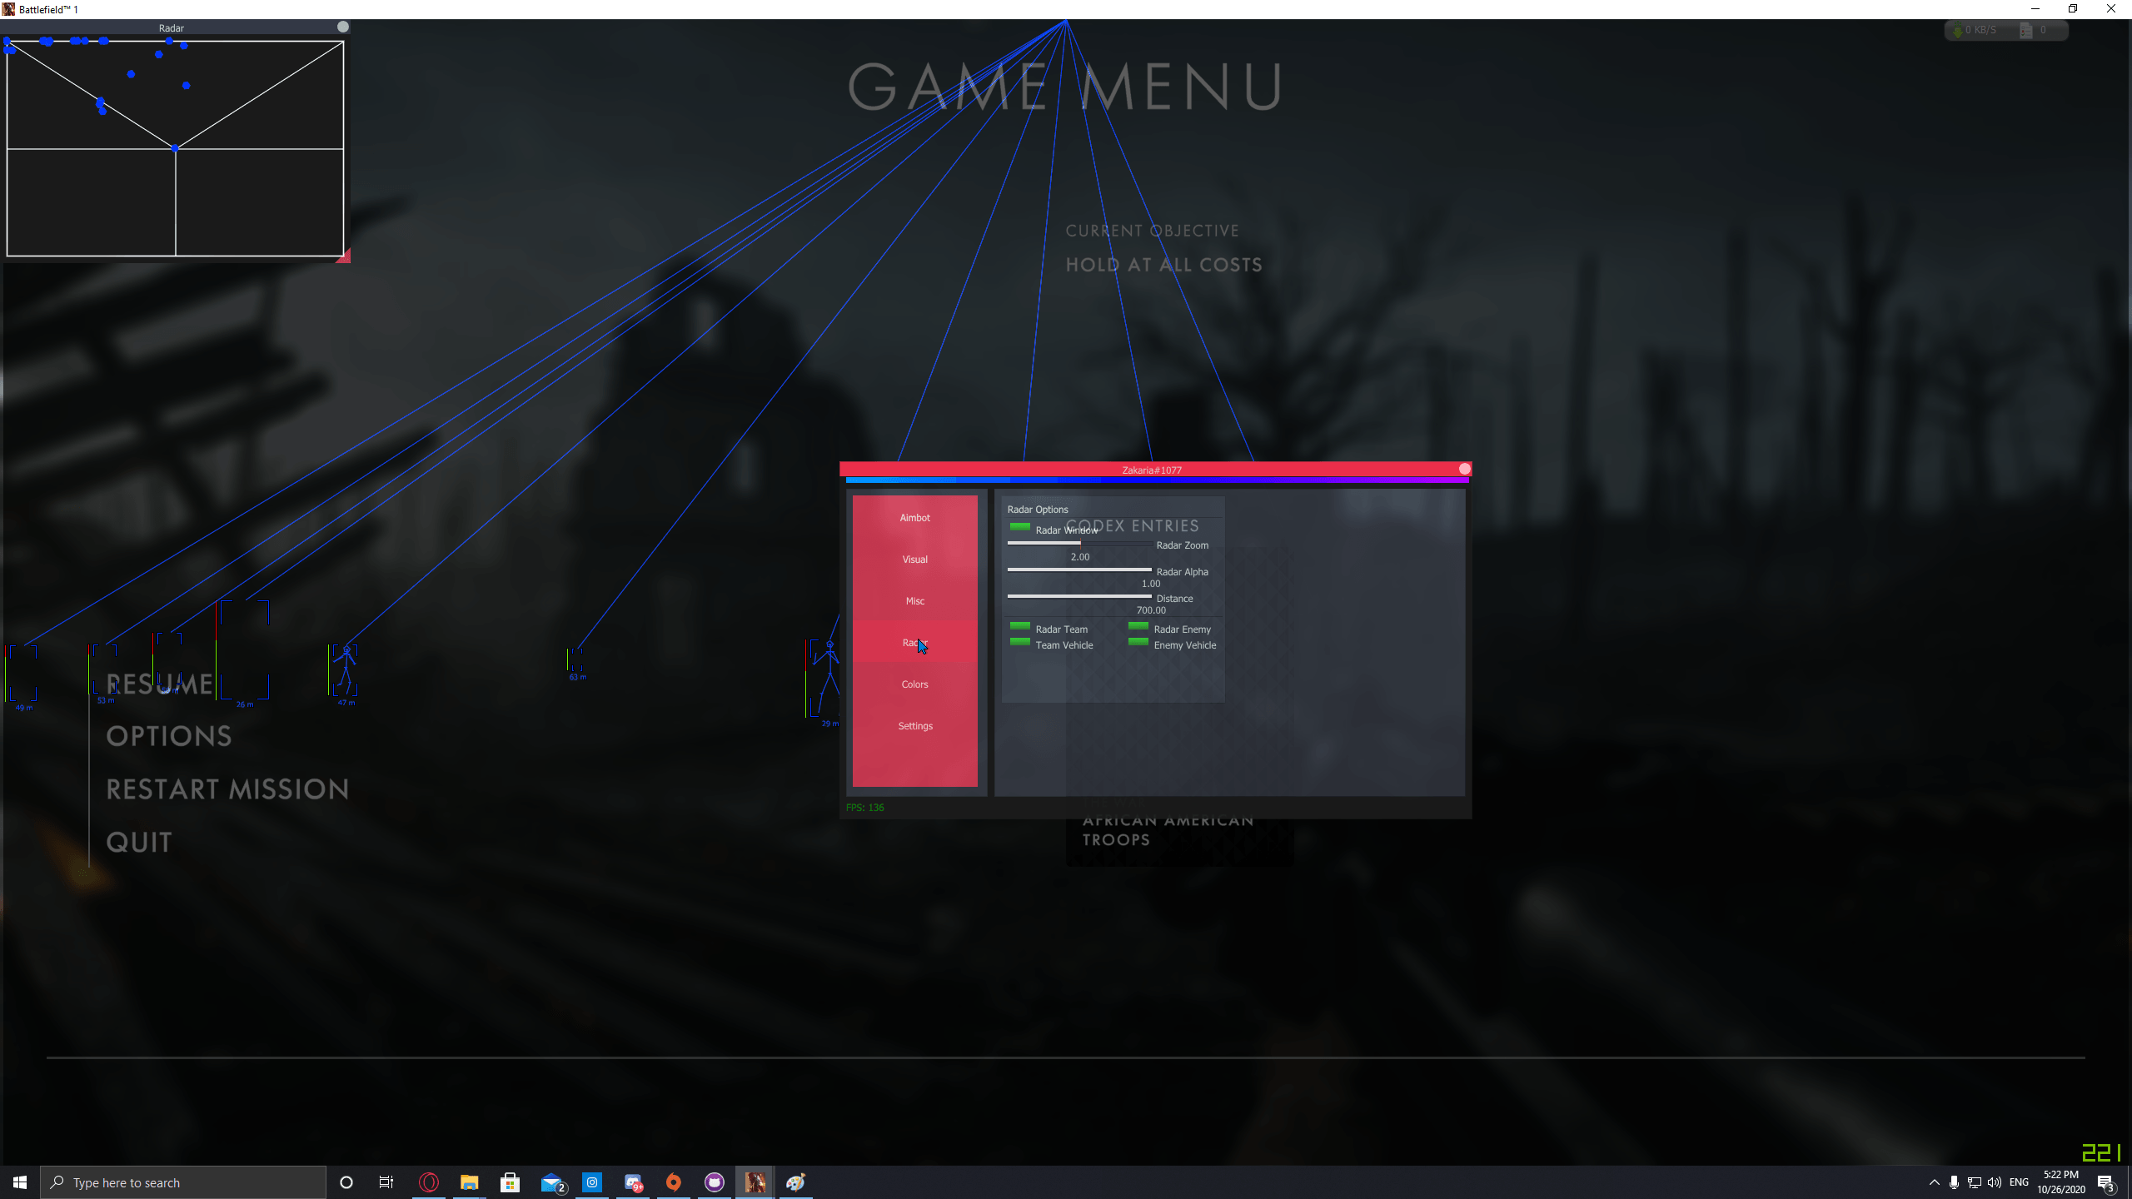Open Discord from the taskbar
The width and height of the screenshot is (2132, 1199).
click(633, 1182)
